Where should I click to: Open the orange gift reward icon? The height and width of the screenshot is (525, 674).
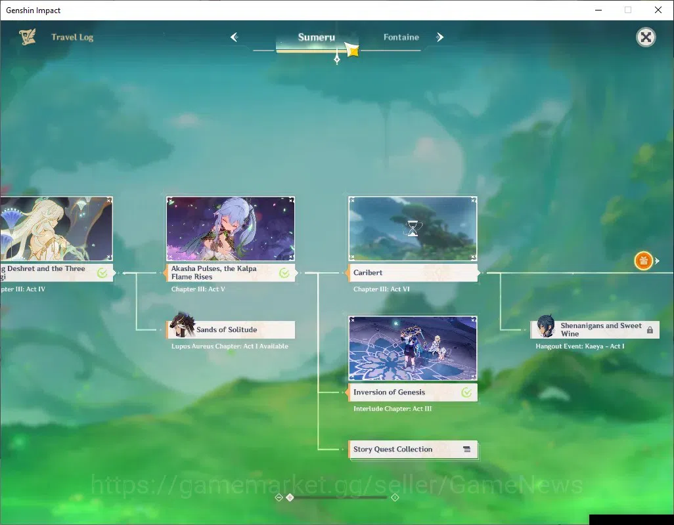pyautogui.click(x=643, y=261)
